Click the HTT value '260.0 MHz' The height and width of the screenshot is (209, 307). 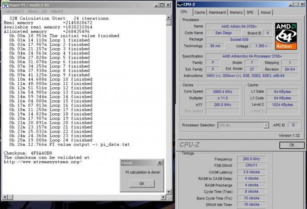click(x=223, y=105)
